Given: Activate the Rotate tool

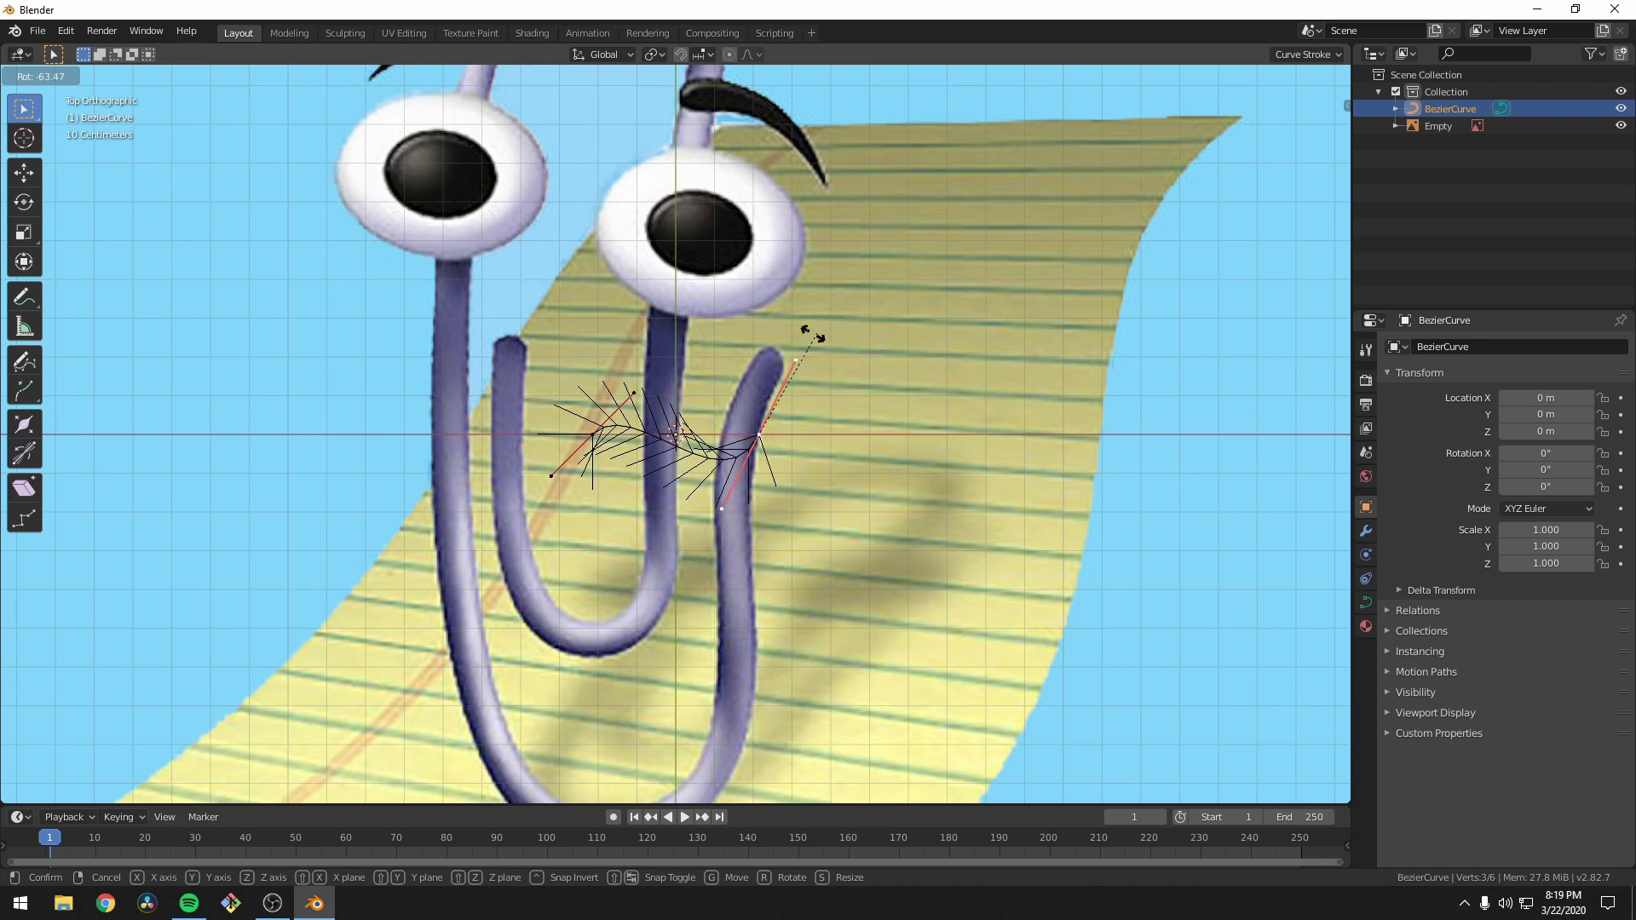Looking at the screenshot, I should click(24, 203).
